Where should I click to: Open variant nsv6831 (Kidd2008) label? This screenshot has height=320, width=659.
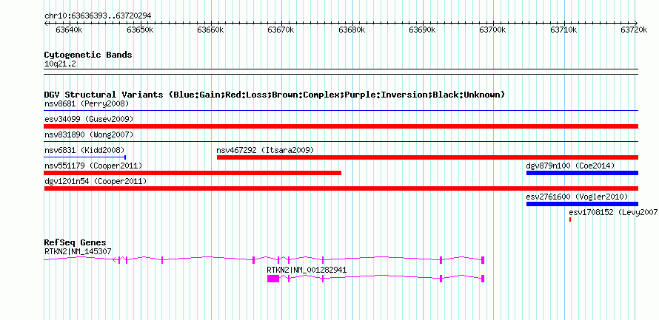point(84,150)
